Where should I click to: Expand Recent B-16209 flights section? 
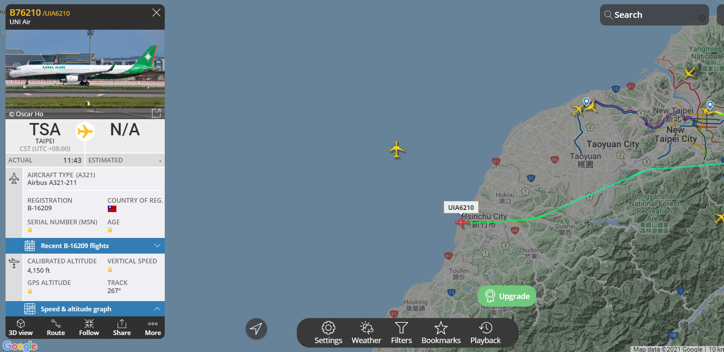85,246
